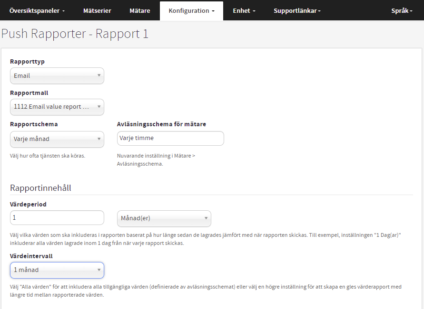Open the Språk language menu

tap(402, 10)
